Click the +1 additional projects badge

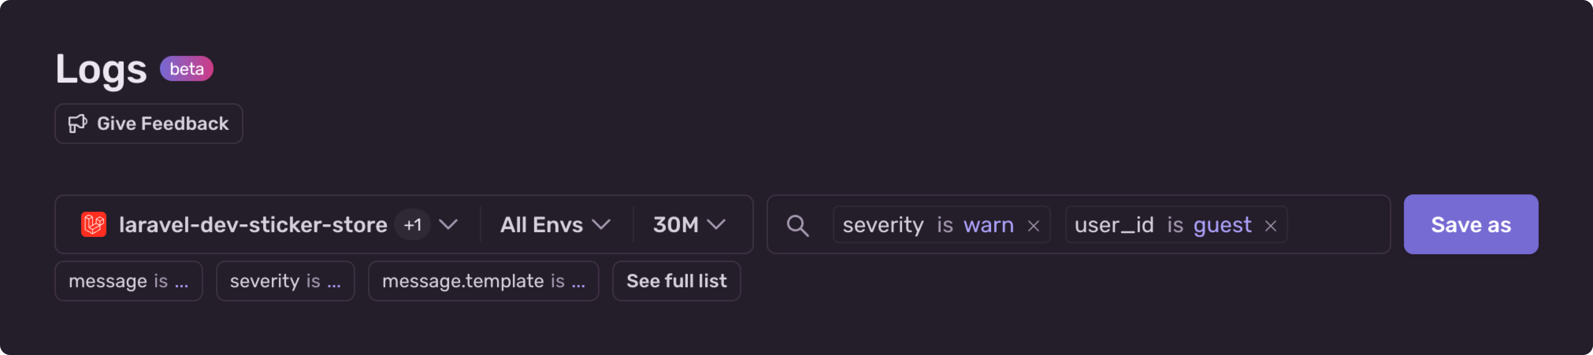point(412,225)
